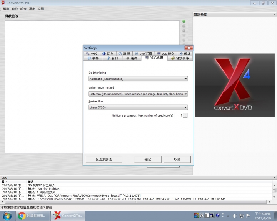Select the 視訊處理 tab
The width and height of the screenshot is (277, 221).
[154, 58]
